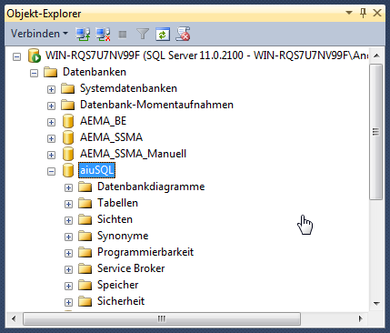
Task: Select Datenbank-Momentaufnahmen in the tree
Action: point(156,105)
